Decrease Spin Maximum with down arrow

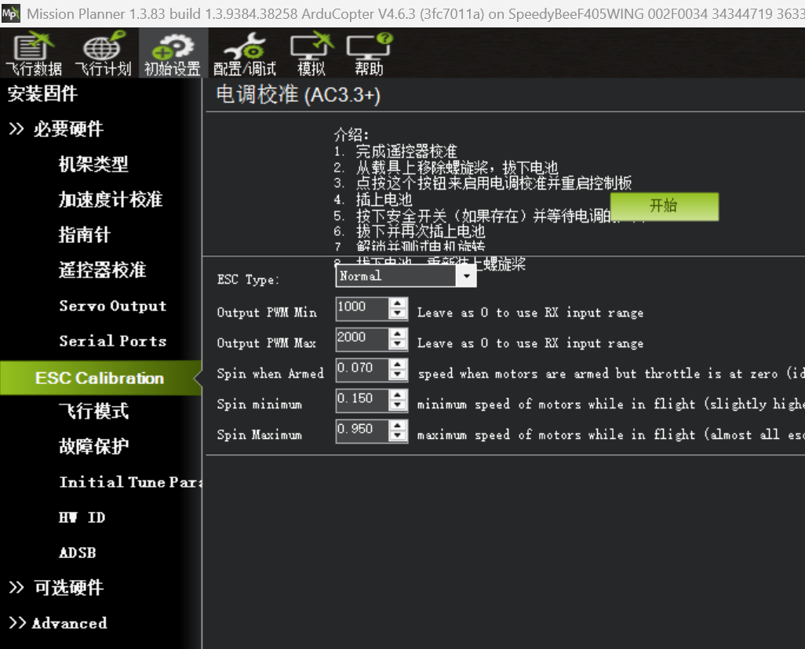click(397, 436)
